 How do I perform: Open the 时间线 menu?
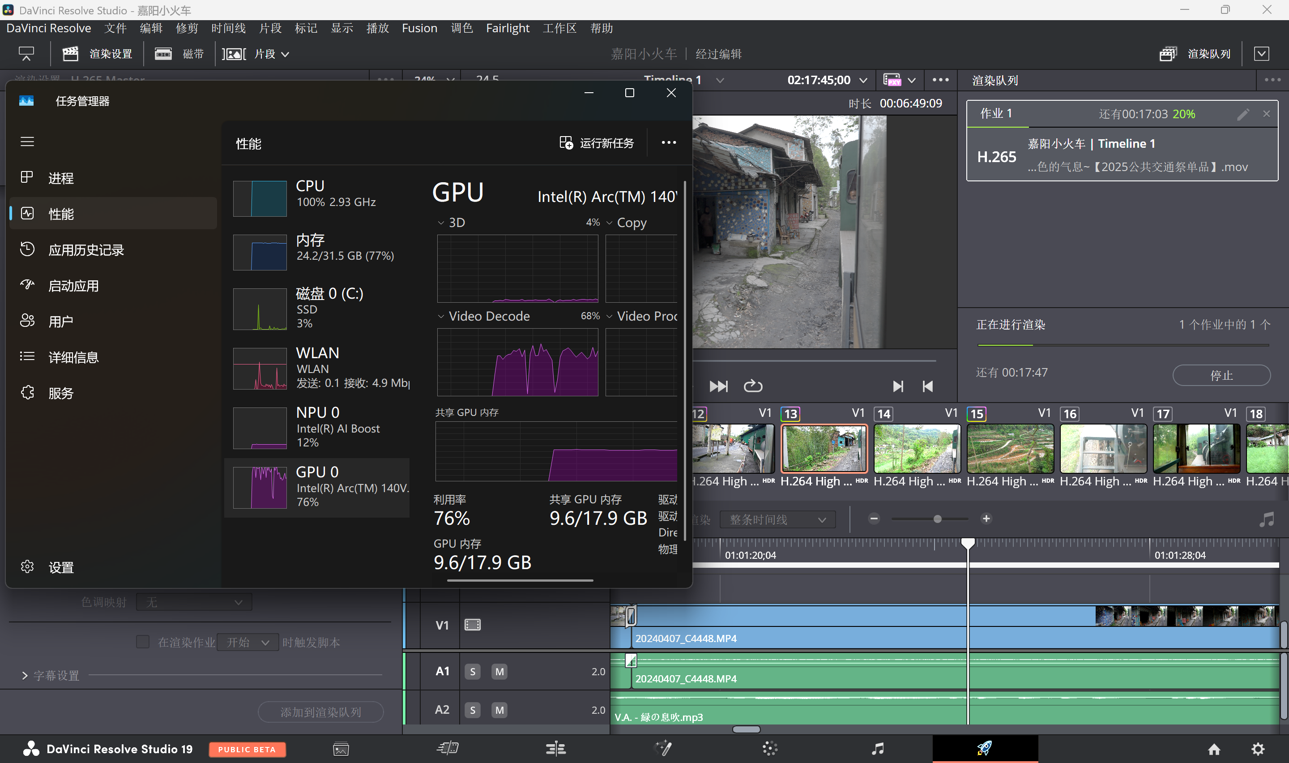229,28
